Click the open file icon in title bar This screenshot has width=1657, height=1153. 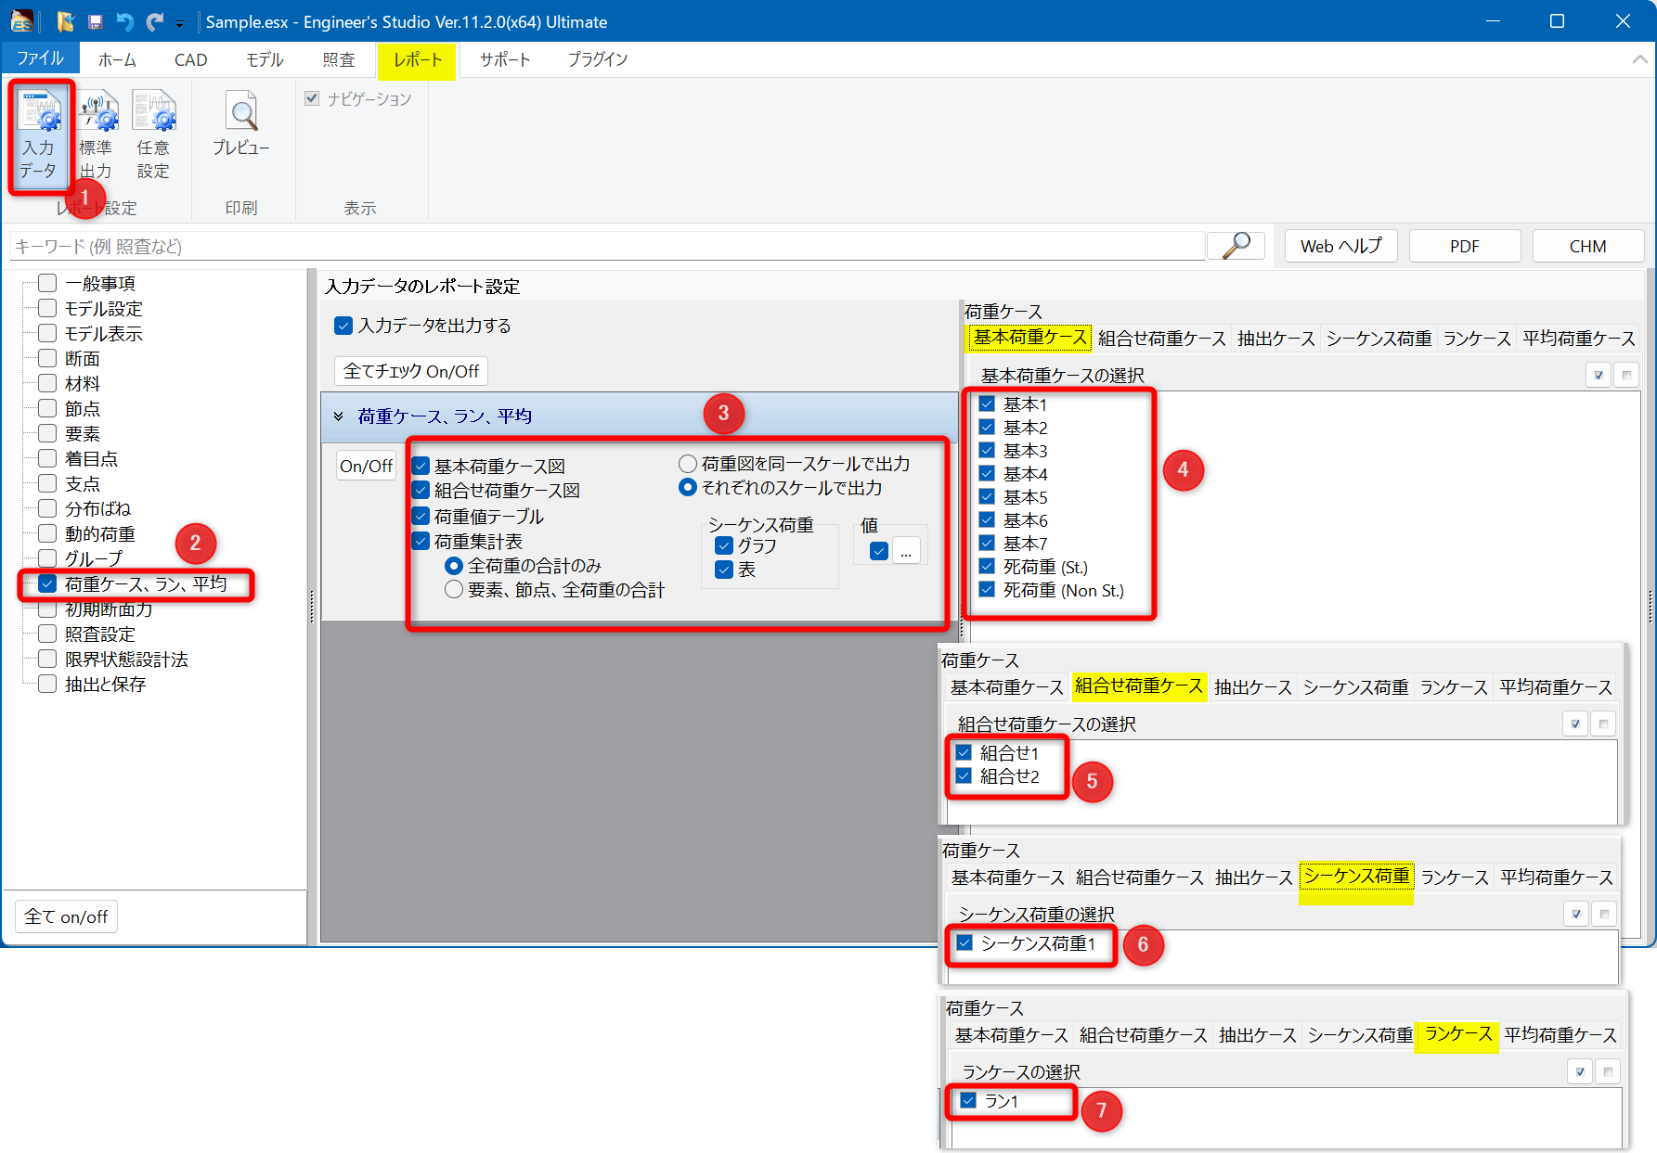65,21
